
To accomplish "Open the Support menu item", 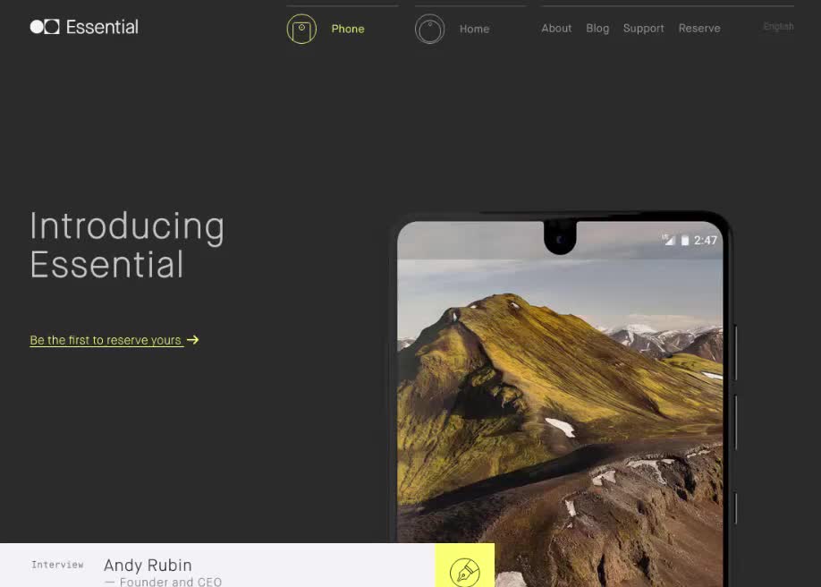I will 644,29.
